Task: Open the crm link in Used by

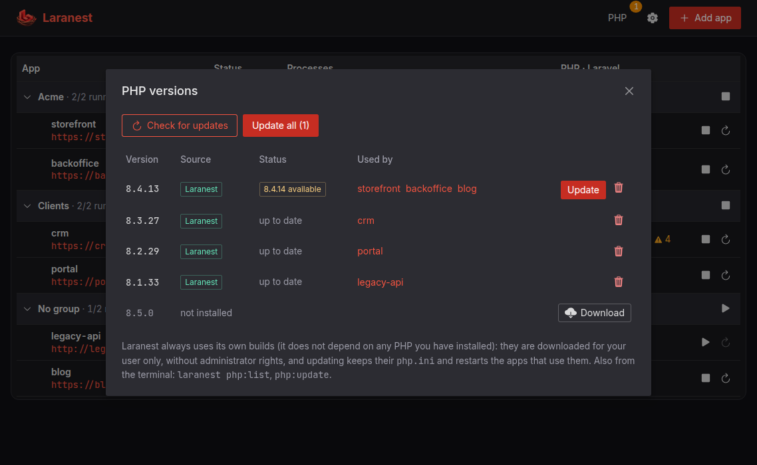Action: pos(365,221)
